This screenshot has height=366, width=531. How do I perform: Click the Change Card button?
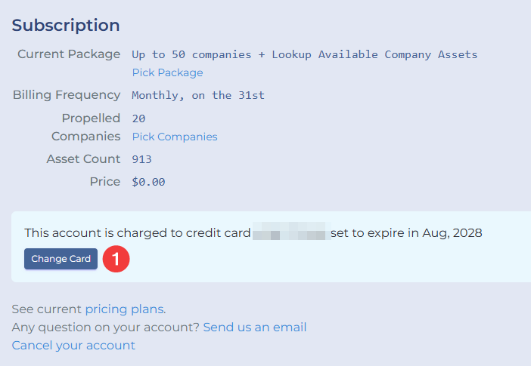pyautogui.click(x=61, y=259)
